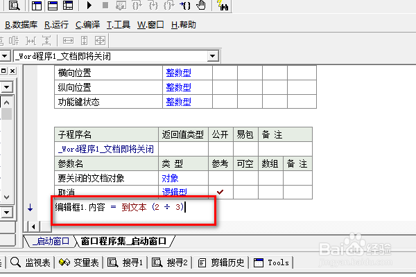Screen dimensions: 416x277
Task: Open the R.运行 menu
Action: click(x=56, y=25)
